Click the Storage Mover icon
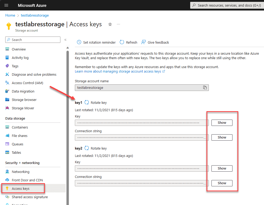264x205 pixels. [x=7, y=108]
